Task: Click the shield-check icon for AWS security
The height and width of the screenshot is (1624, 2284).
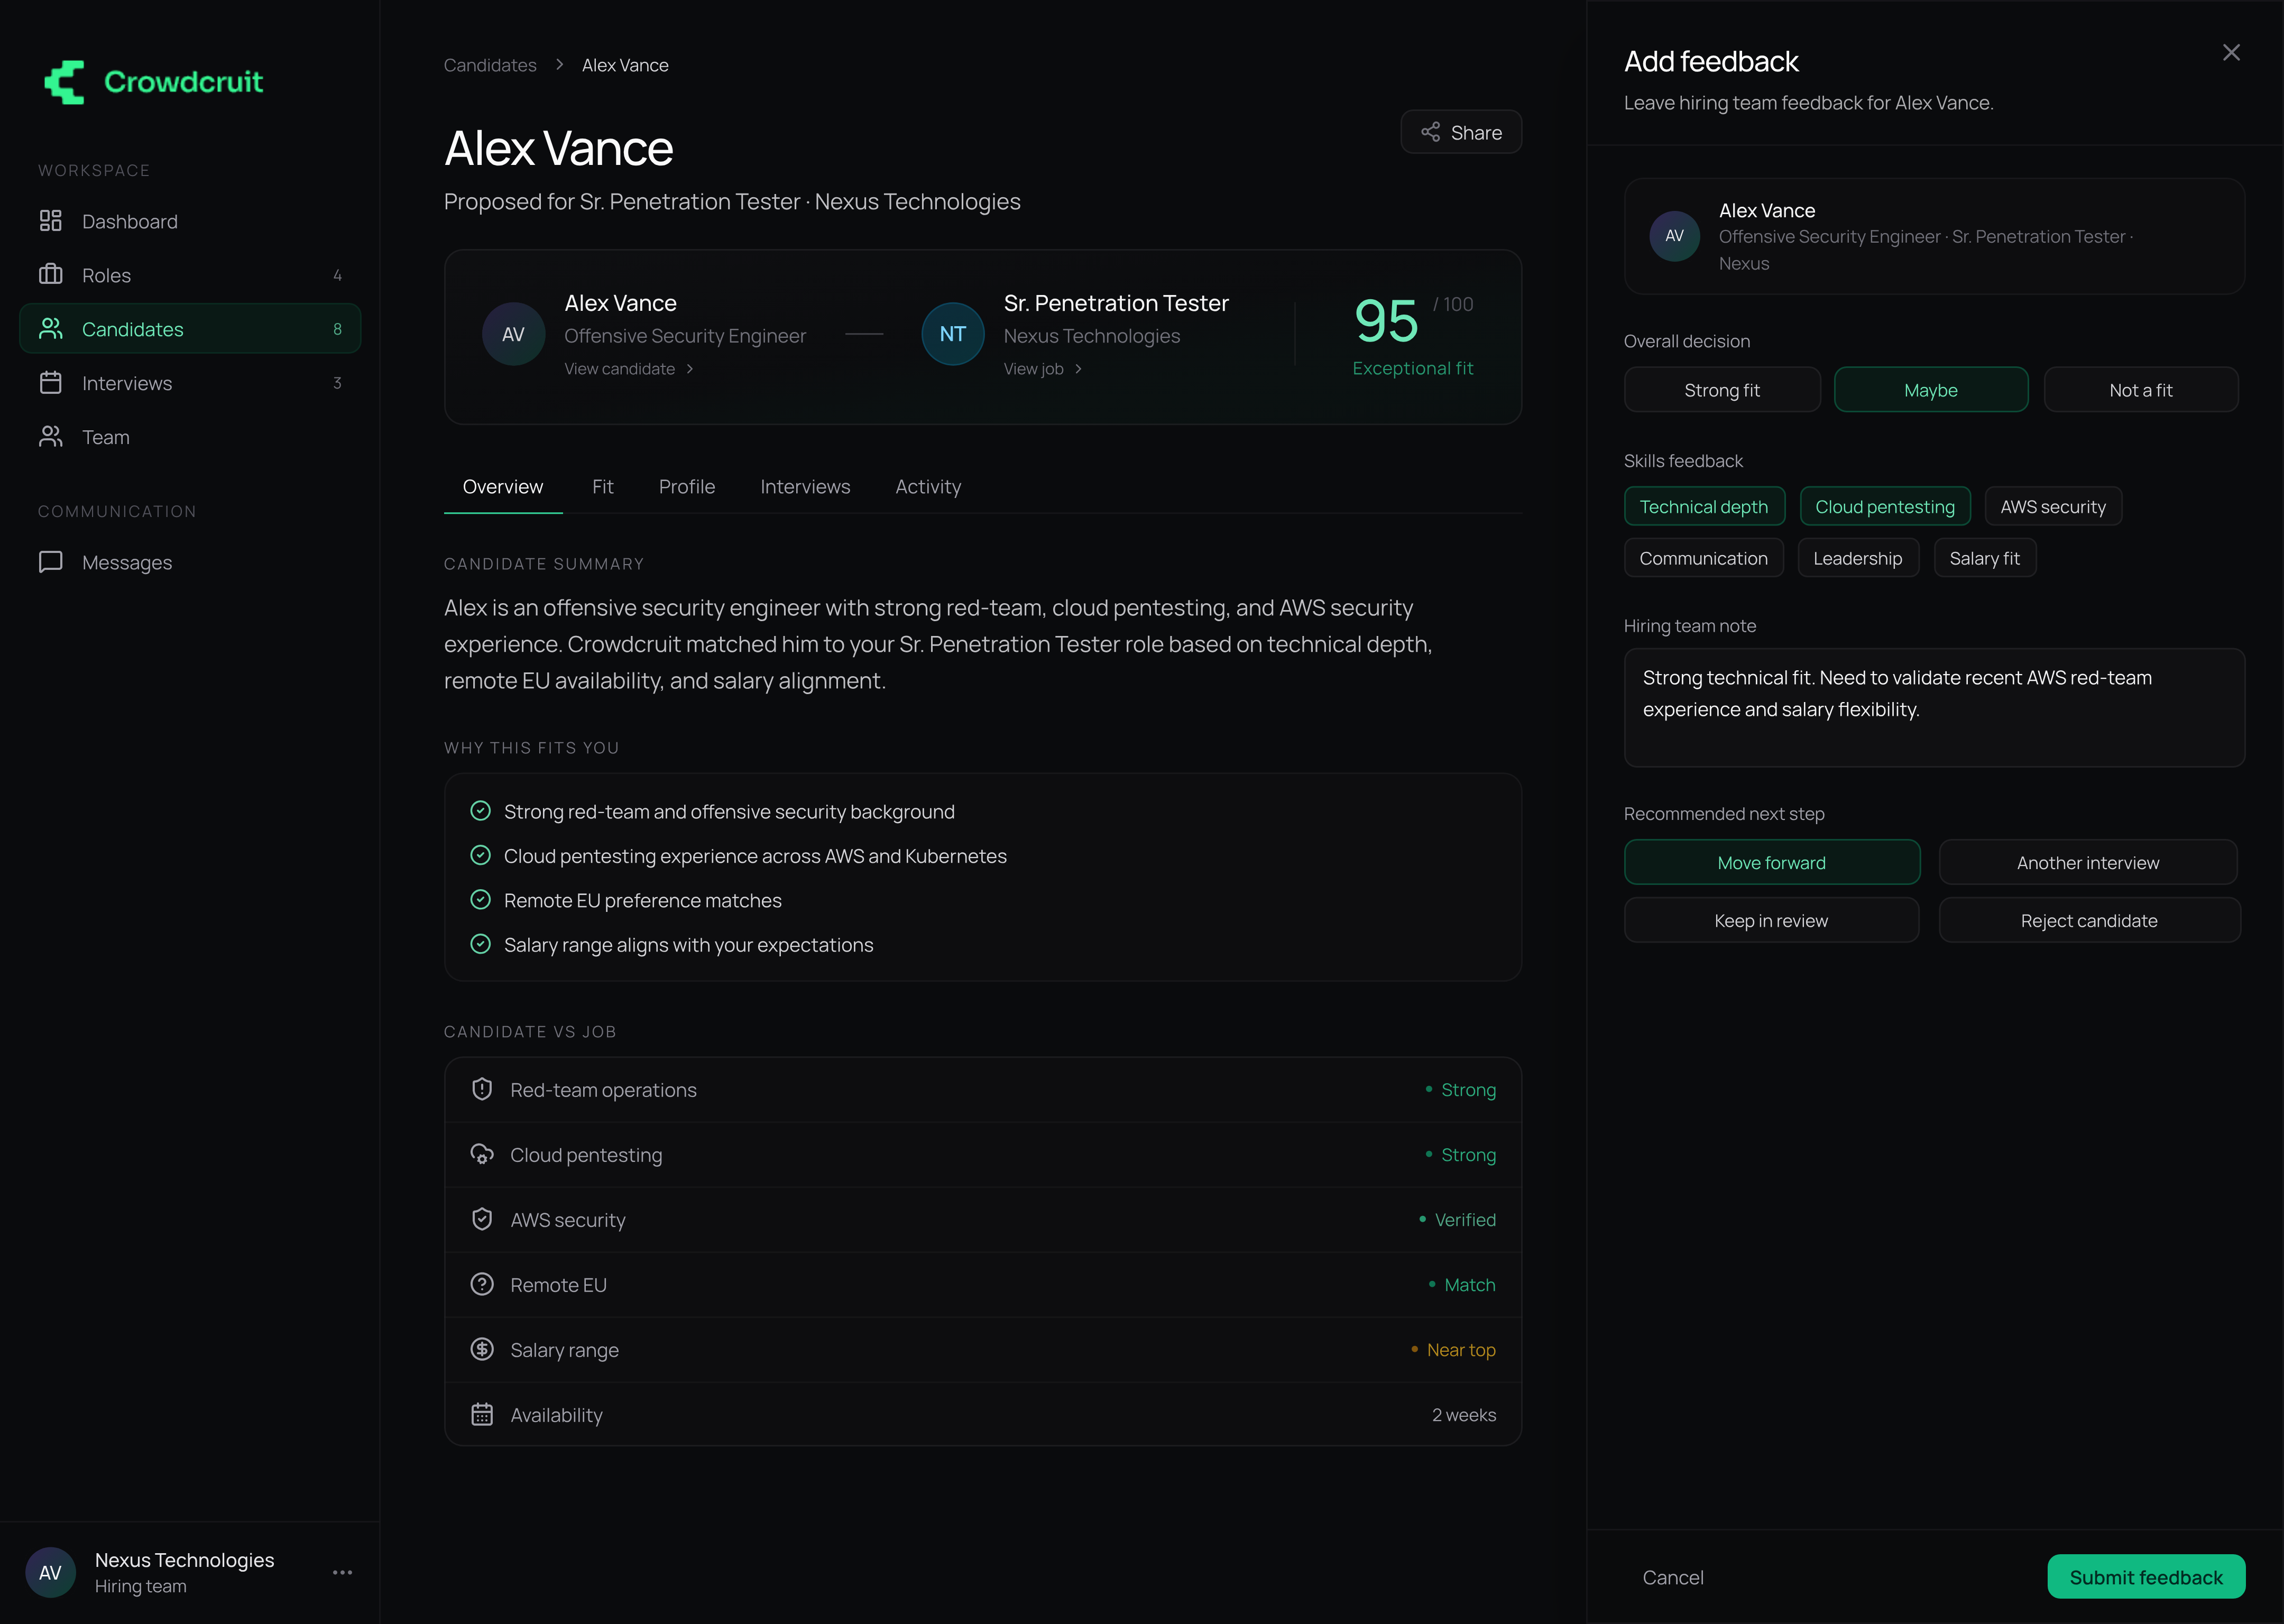Action: (x=482, y=1219)
